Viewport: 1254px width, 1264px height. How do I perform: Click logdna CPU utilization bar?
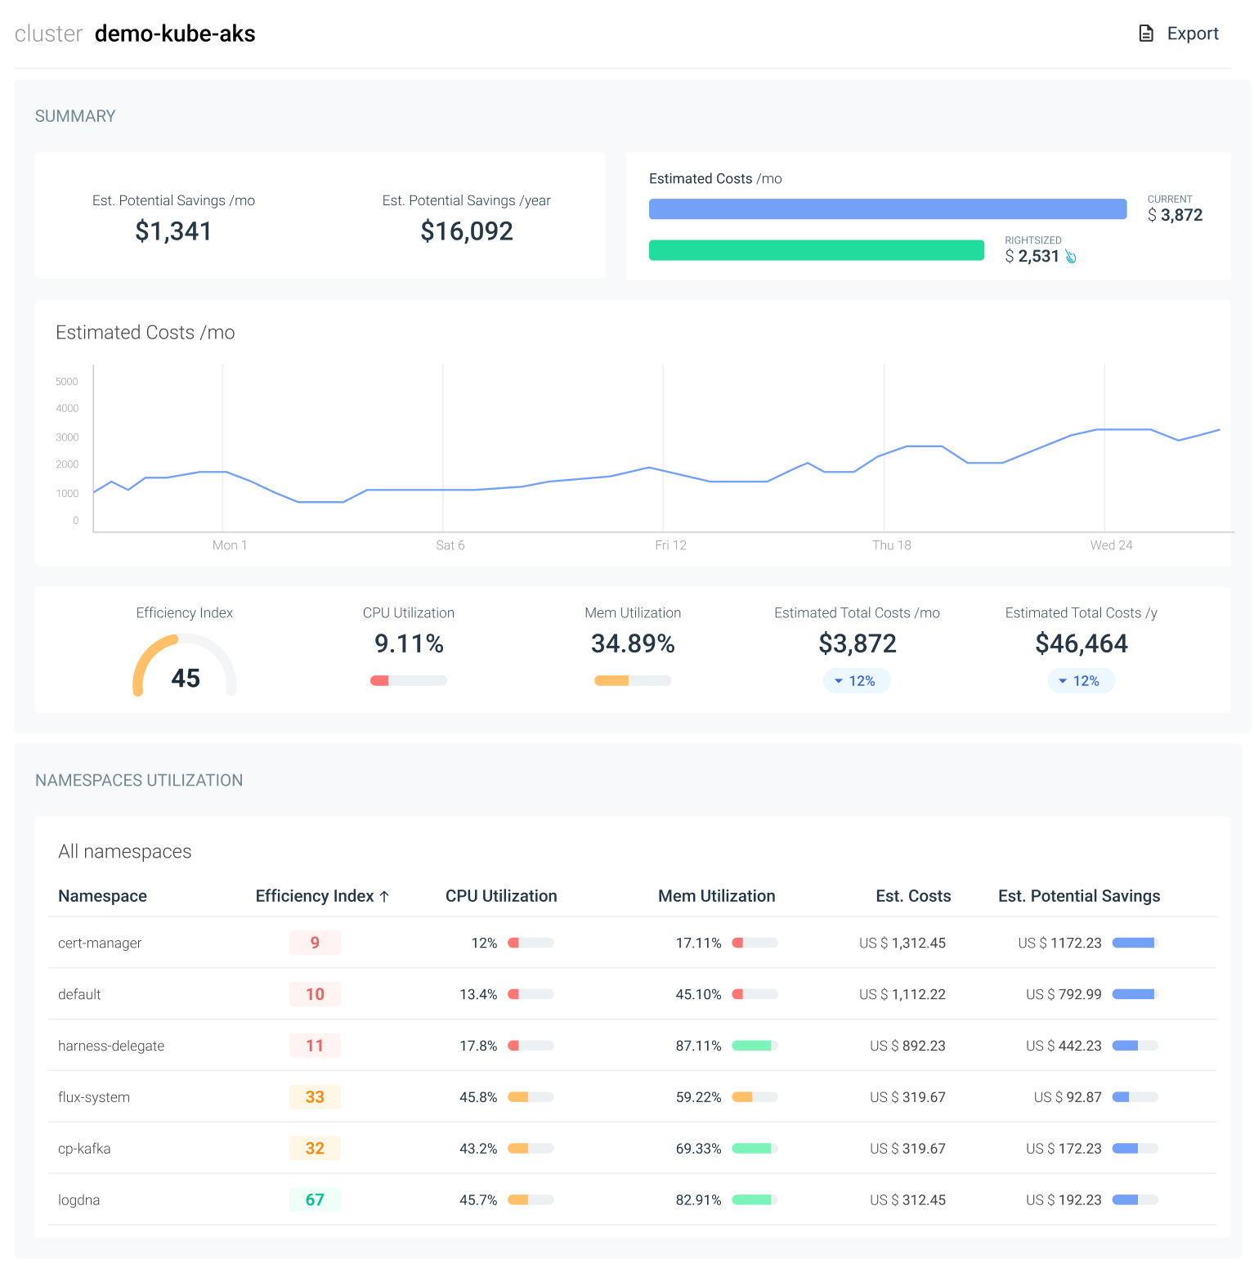[531, 1200]
